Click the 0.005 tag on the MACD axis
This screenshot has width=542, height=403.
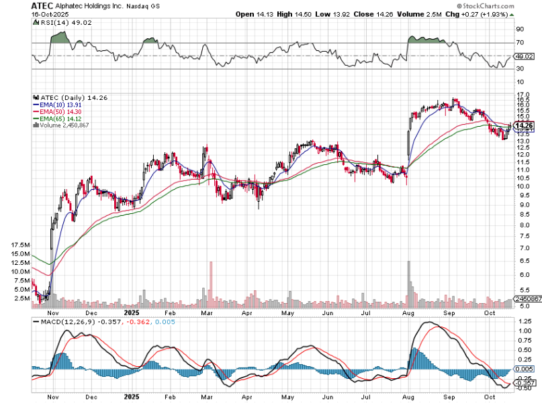coord(524,369)
